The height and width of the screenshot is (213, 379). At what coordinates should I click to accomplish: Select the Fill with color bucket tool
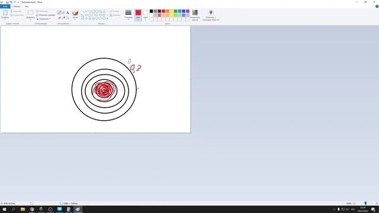click(63, 12)
